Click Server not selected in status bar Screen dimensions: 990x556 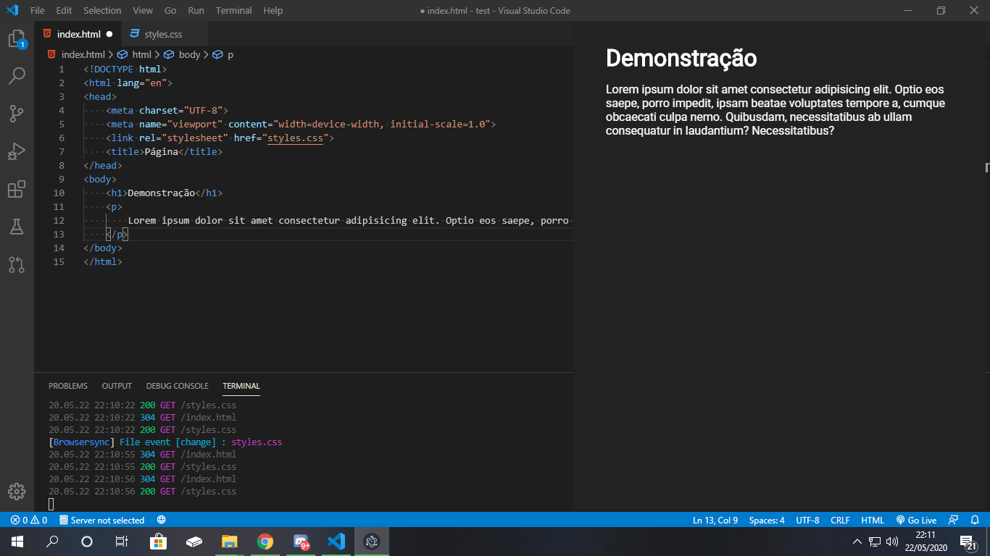[x=101, y=520]
